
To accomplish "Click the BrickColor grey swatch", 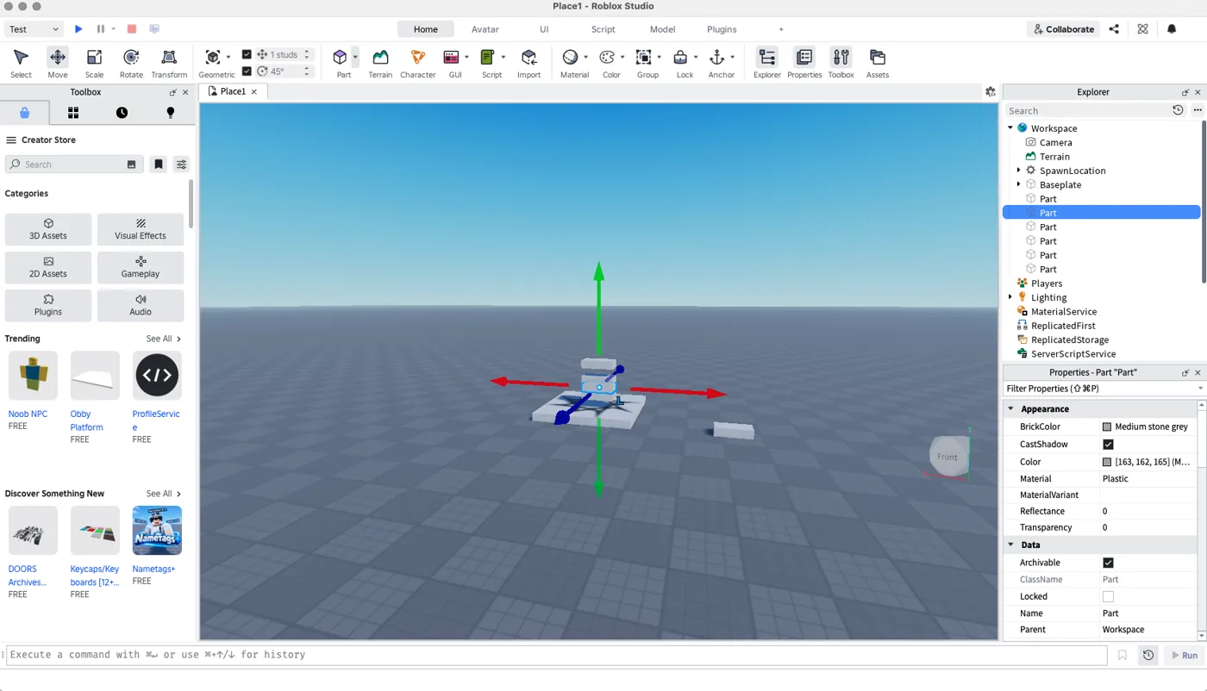I will (x=1107, y=426).
